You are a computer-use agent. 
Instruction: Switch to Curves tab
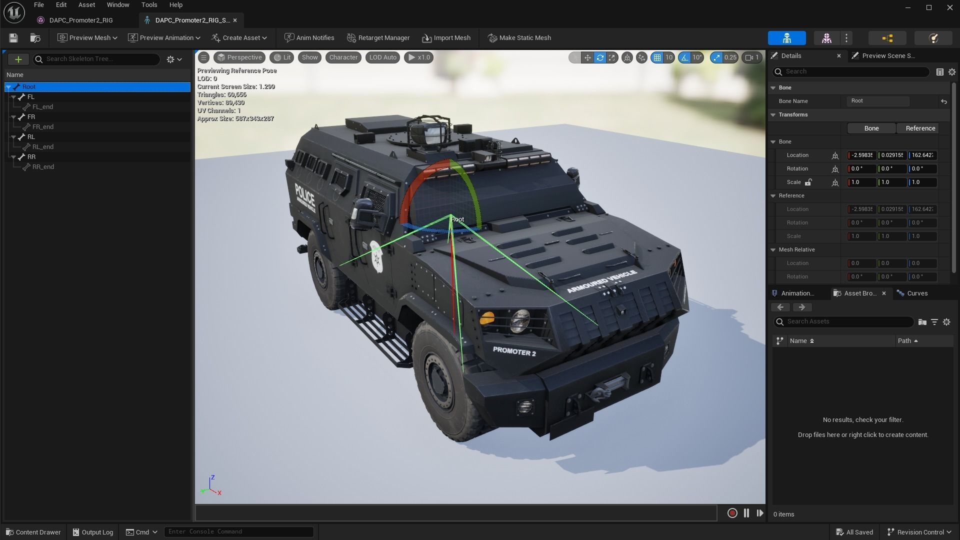912,293
